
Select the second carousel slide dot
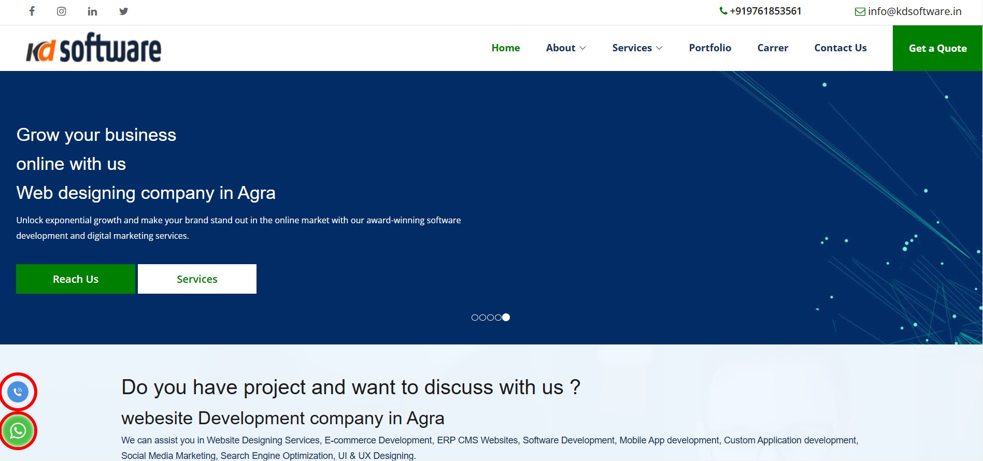(x=482, y=318)
